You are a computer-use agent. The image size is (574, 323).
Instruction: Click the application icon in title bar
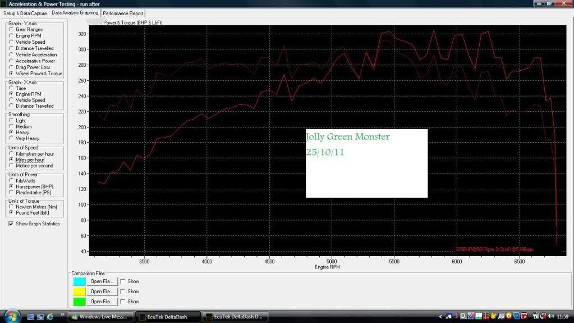[4, 4]
